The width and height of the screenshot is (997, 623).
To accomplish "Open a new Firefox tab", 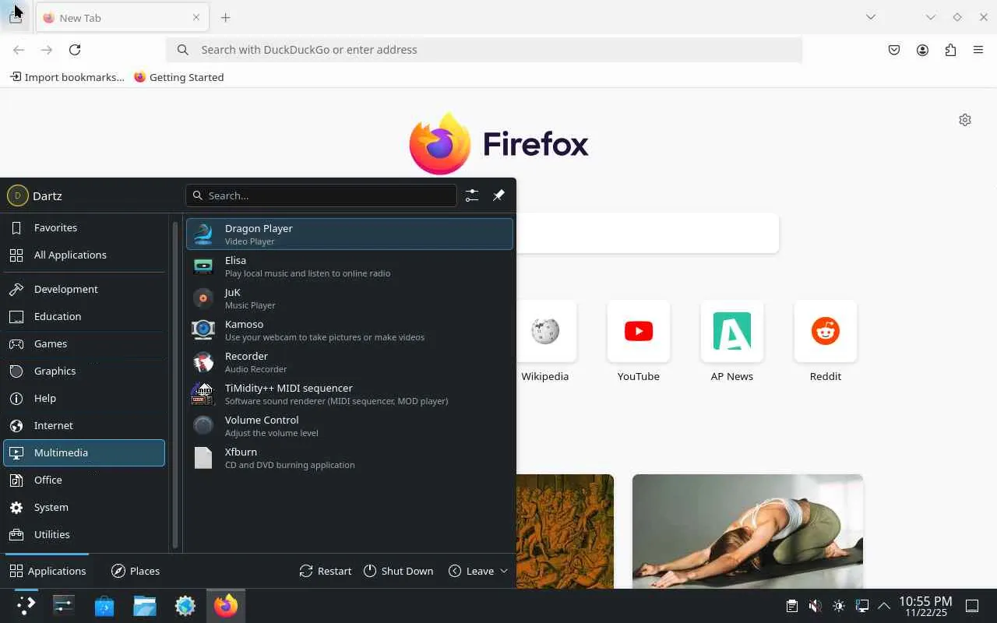I will click(225, 17).
